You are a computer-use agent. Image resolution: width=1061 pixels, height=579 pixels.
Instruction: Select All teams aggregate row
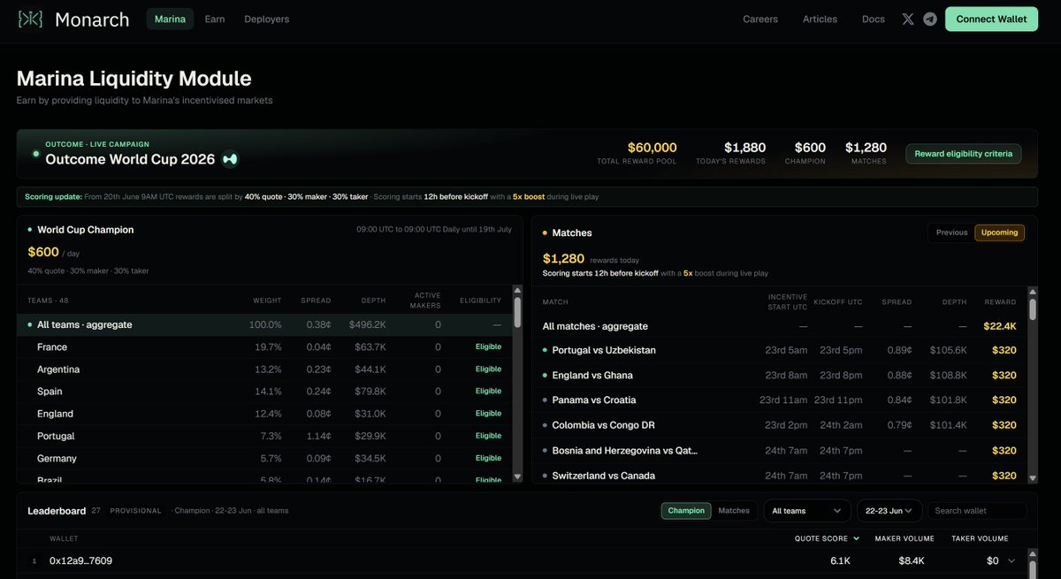264,324
